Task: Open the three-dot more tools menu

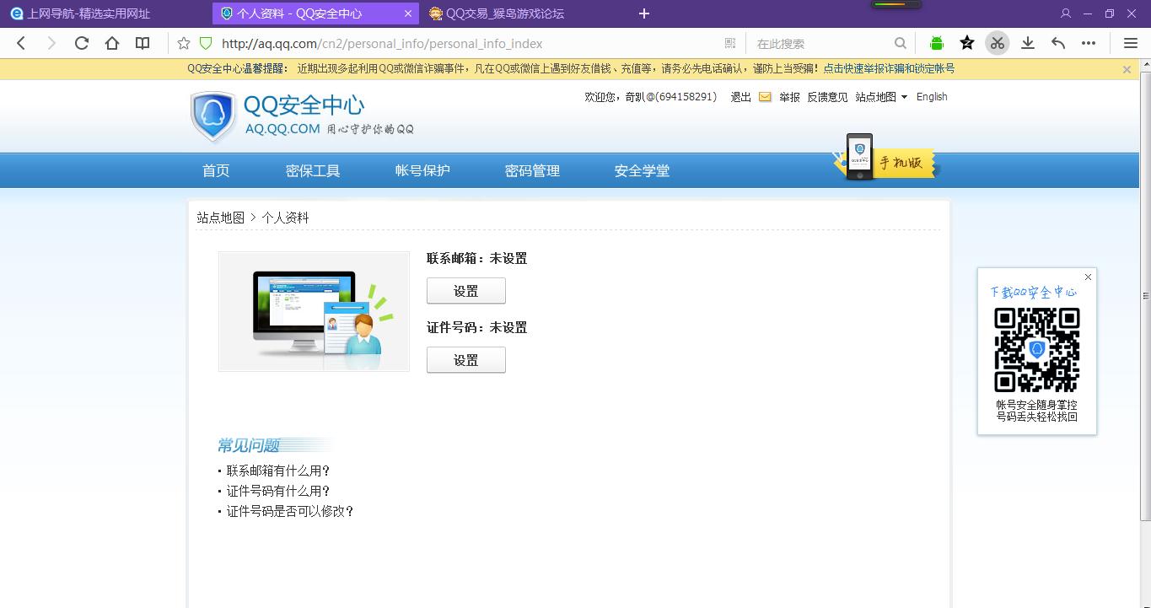Action: (x=1089, y=43)
